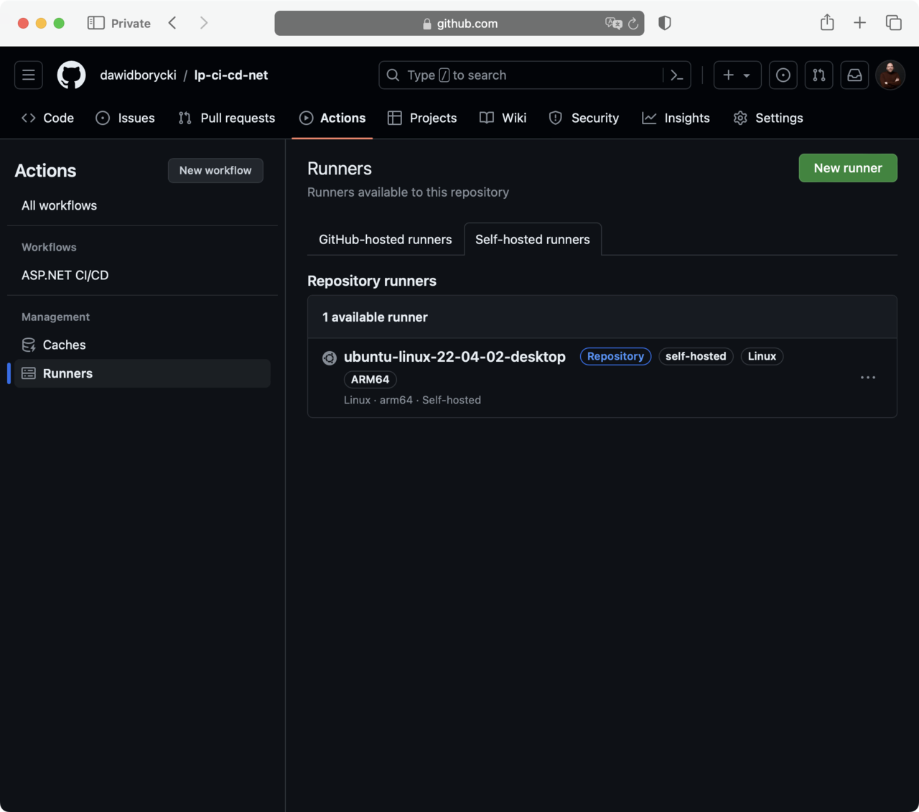919x812 pixels.
Task: Open the pull requests shortcut icon in header
Action: click(819, 75)
